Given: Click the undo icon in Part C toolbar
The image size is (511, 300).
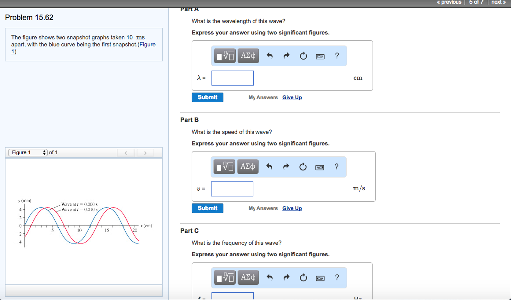Looking at the screenshot, I should pyautogui.click(x=269, y=277).
